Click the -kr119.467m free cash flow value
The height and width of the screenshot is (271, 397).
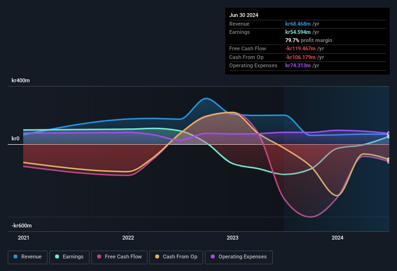pos(300,48)
